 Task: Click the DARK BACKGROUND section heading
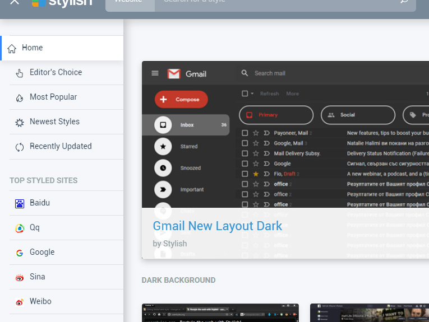pyautogui.click(x=178, y=280)
